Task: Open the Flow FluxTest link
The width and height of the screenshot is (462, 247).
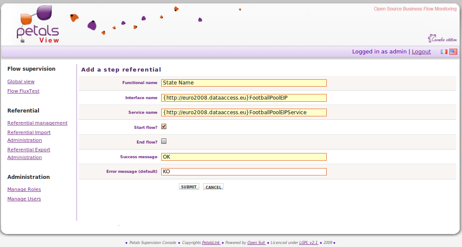Action: click(23, 91)
